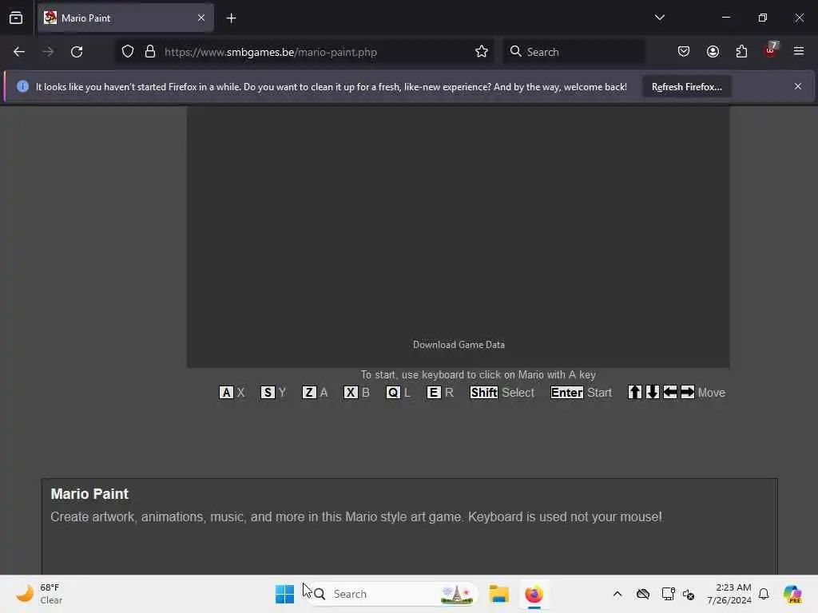Open the Extensions puzzle-piece icon

coord(741,52)
